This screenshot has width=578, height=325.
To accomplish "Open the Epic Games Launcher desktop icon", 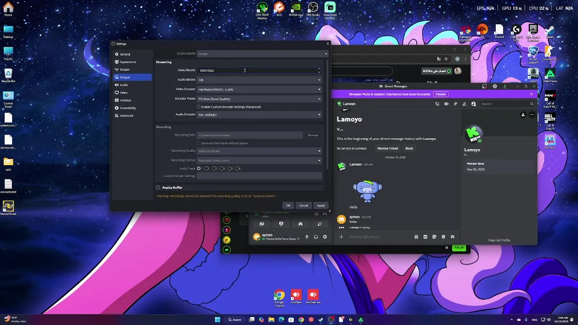I will (x=533, y=33).
